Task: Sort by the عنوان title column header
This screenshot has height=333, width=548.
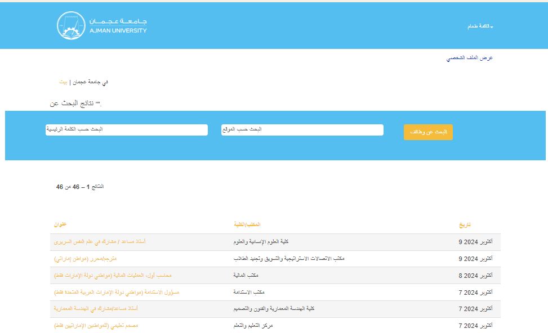Action: coord(61,224)
